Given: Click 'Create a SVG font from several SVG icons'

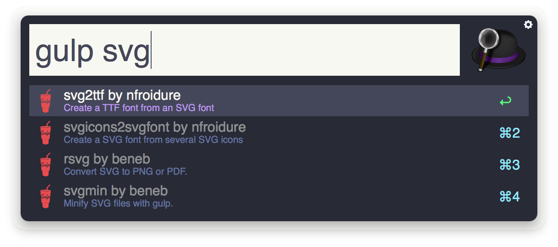Looking at the screenshot, I should 153,139.
